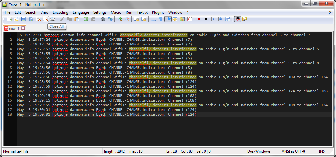Click the Dos\Windows status bar field

262,151
